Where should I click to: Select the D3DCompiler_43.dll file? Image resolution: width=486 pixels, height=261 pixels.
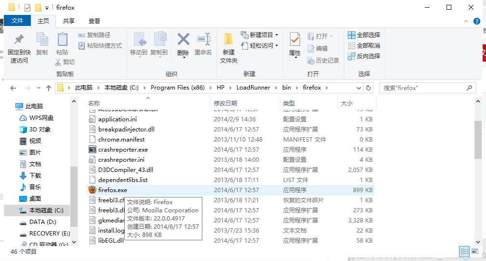[x=231, y=170]
